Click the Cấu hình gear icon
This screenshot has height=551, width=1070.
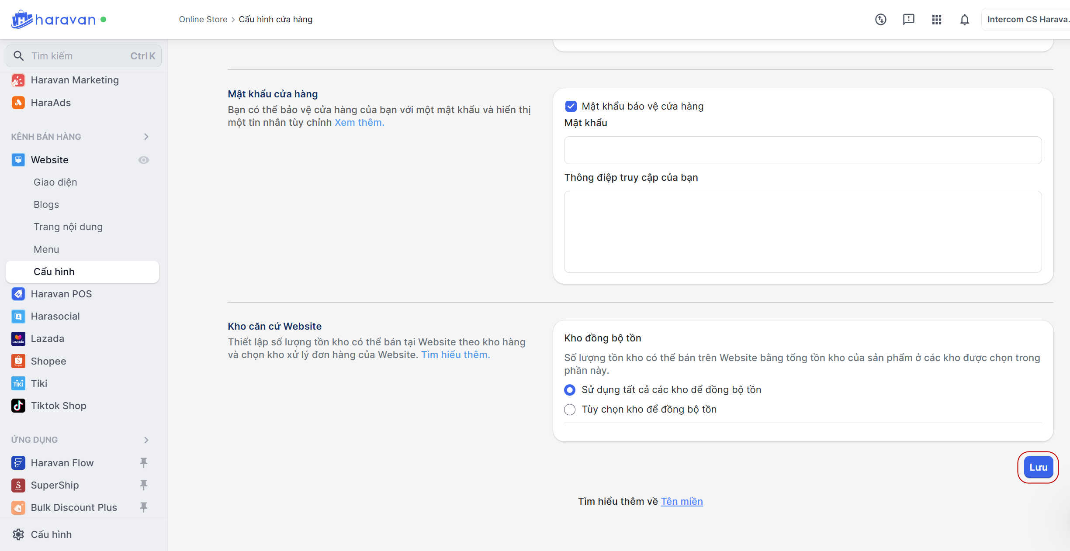click(x=18, y=534)
